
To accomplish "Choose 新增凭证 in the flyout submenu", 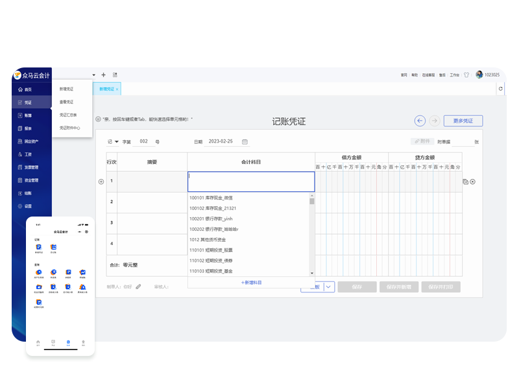I will point(67,89).
